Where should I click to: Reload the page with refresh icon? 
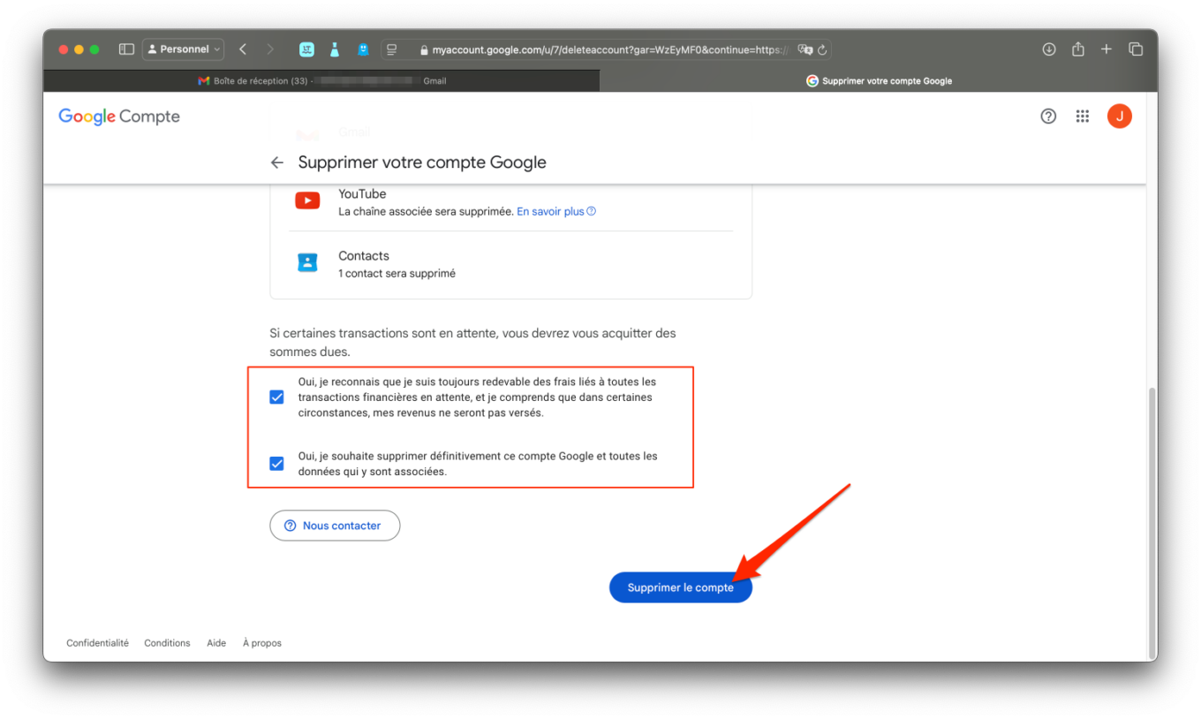822,49
